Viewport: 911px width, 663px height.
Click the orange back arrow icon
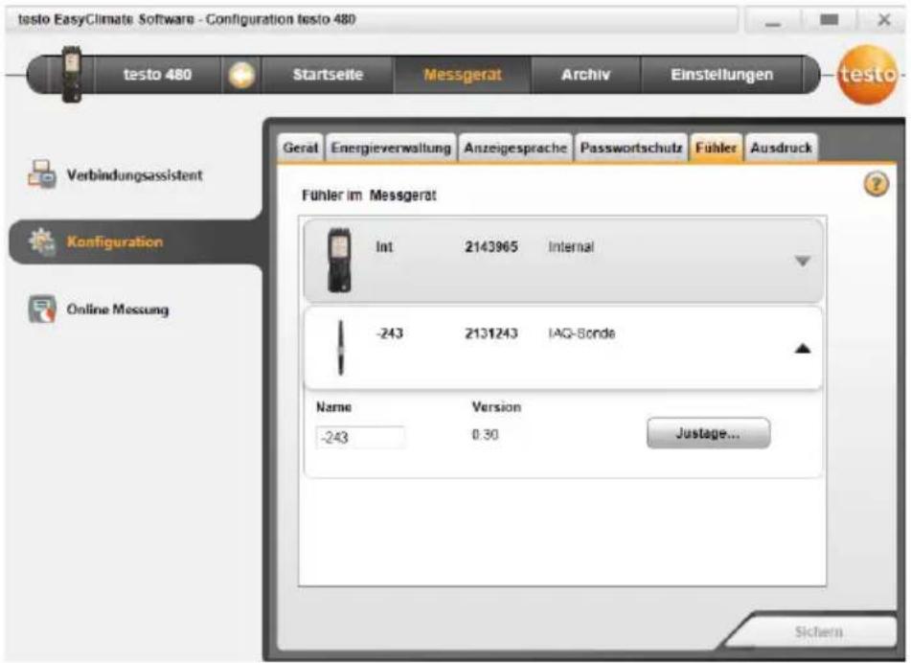[241, 75]
